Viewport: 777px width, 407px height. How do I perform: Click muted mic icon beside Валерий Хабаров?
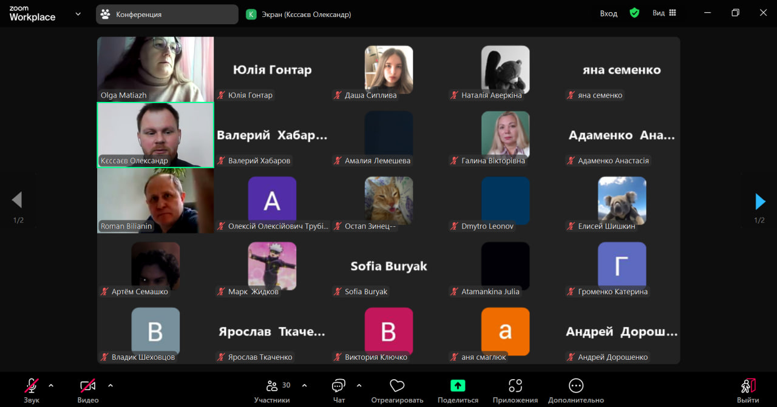point(222,161)
